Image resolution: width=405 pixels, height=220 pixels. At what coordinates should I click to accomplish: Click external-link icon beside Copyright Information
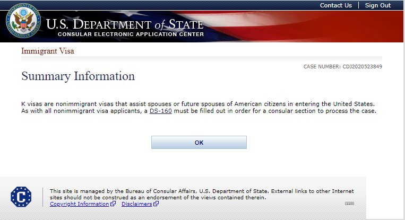pos(113,204)
